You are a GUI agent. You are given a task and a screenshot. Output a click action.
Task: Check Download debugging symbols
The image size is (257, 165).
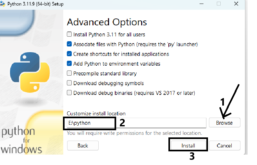[x=69, y=83]
